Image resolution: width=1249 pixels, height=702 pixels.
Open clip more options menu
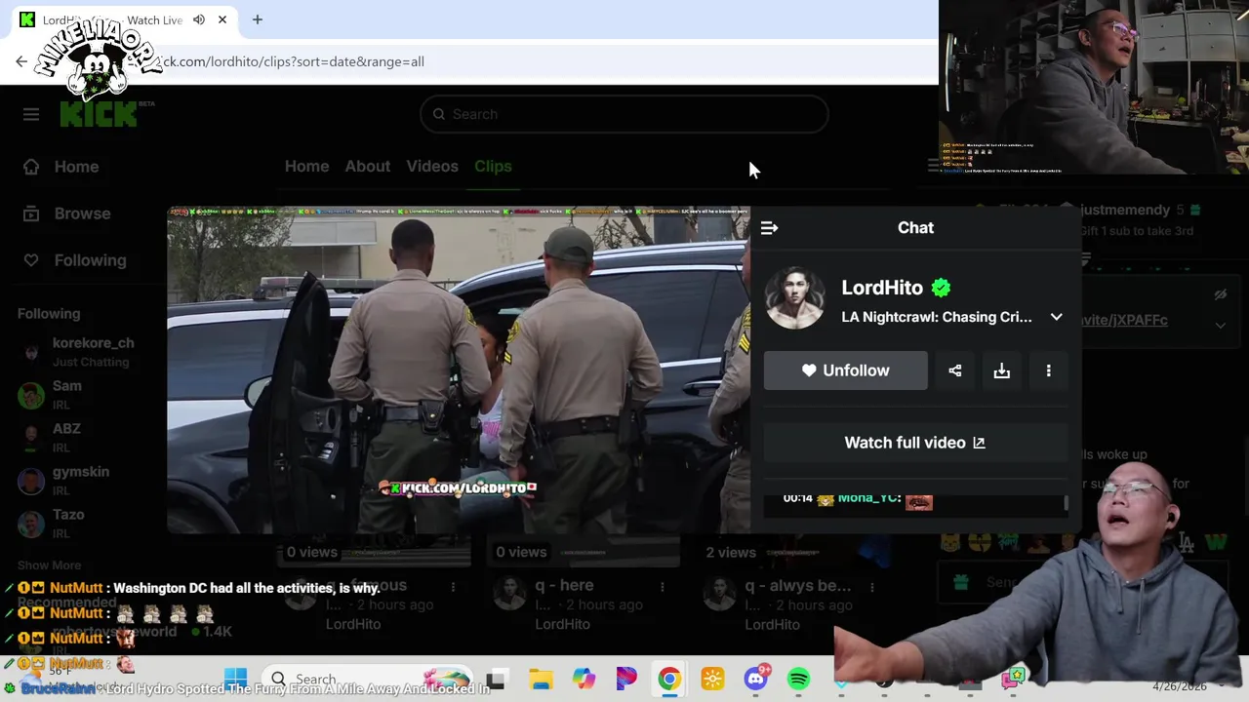pos(1048,370)
